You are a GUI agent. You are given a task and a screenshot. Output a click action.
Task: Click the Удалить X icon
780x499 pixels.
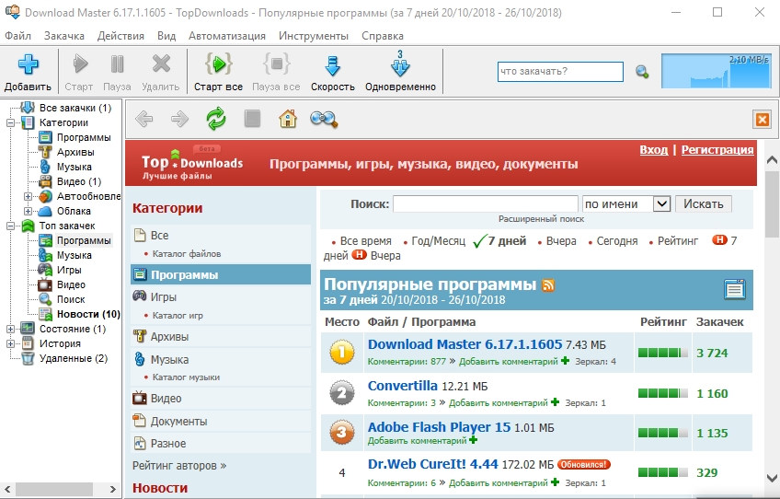(161, 64)
